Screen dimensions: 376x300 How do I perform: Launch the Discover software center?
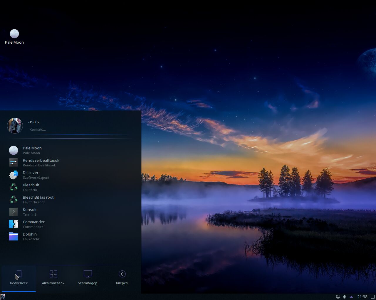(x=70, y=175)
